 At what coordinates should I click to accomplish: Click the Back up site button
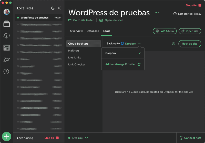[x=190, y=44]
